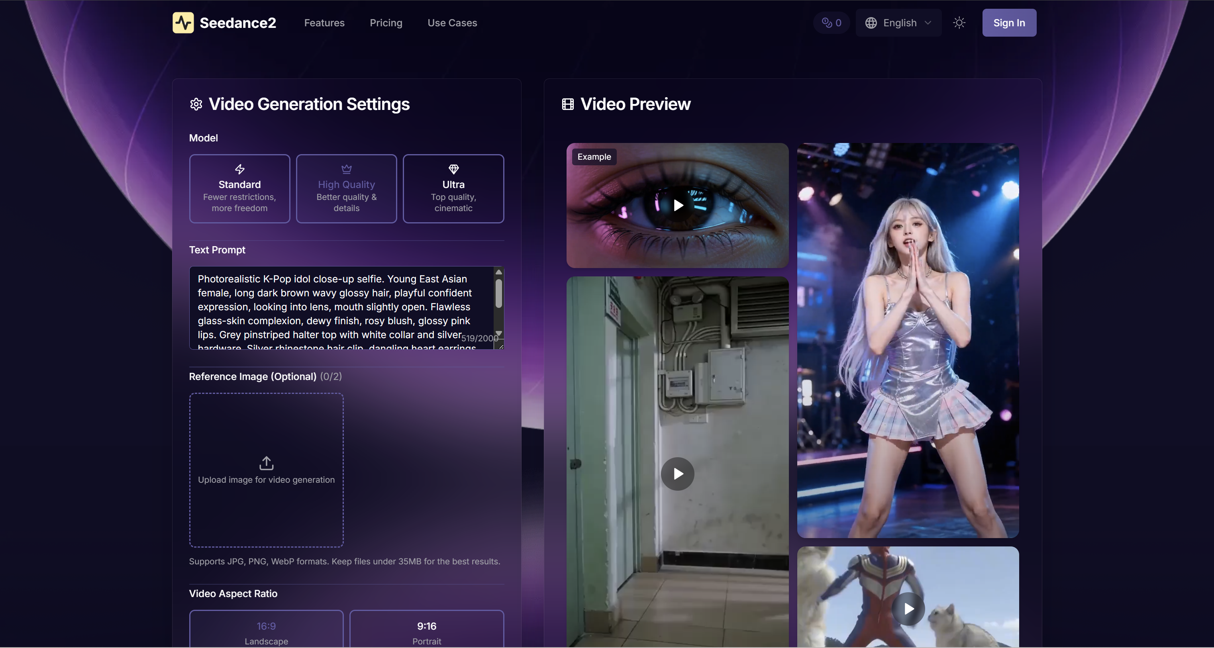Image resolution: width=1214 pixels, height=648 pixels.
Task: Expand the English language dropdown
Action: [898, 23]
